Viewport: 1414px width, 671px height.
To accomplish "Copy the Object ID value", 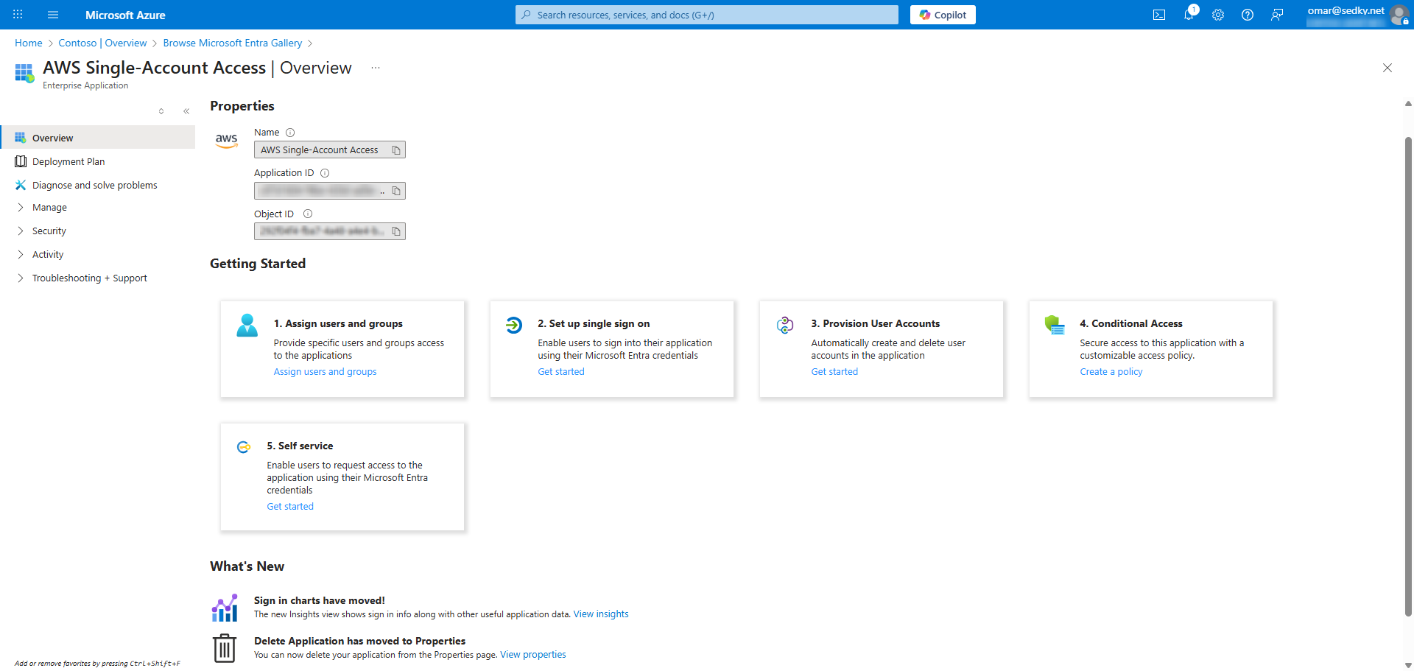I will coord(396,231).
